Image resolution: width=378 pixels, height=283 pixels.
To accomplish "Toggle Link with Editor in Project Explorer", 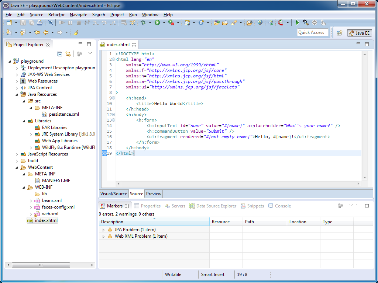I will (x=68, y=54).
